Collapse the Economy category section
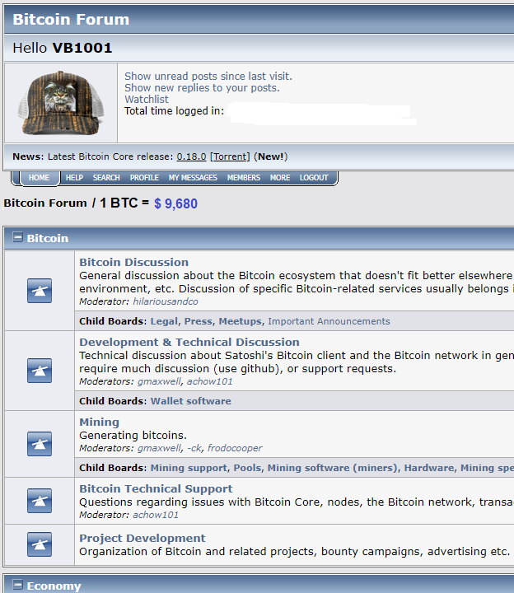Image resolution: width=514 pixels, height=593 pixels. click(x=17, y=585)
